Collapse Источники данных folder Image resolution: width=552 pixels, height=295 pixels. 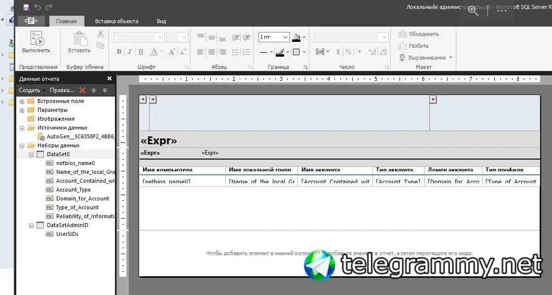click(x=22, y=128)
